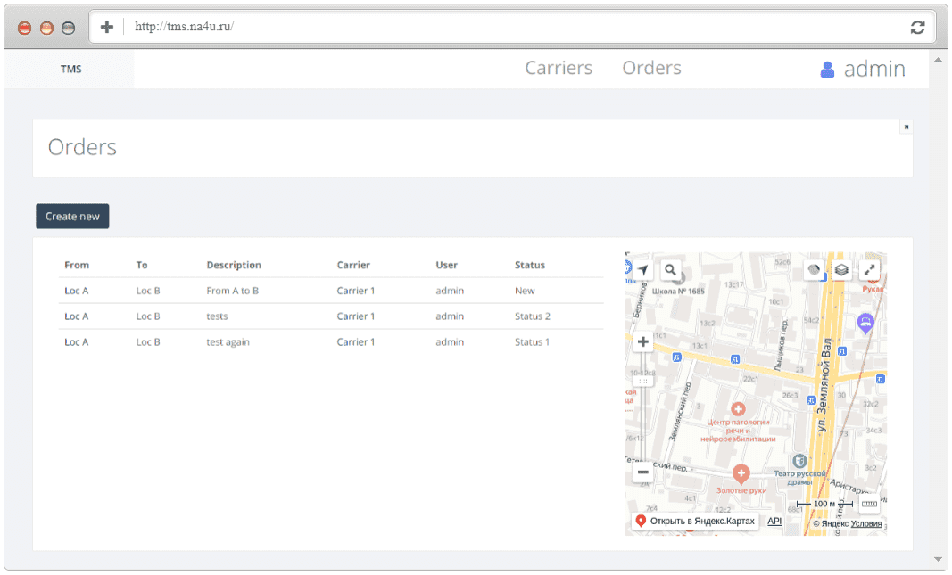Reload the page with refresh icon
The image size is (952, 575).
click(917, 27)
